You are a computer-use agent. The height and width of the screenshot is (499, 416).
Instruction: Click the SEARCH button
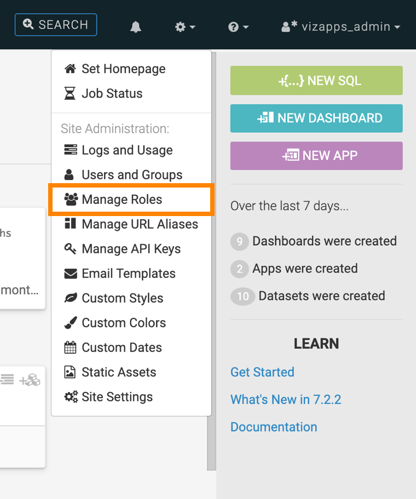pos(56,25)
